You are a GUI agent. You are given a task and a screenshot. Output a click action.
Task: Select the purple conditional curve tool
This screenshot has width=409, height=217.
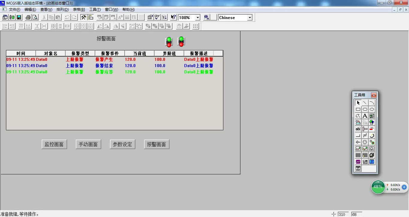pyautogui.click(x=358, y=162)
